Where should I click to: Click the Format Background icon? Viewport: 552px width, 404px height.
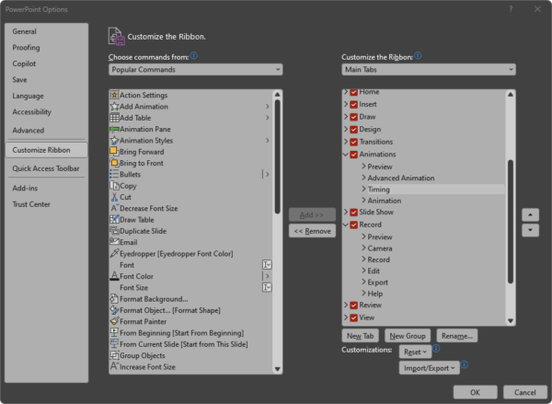click(114, 299)
